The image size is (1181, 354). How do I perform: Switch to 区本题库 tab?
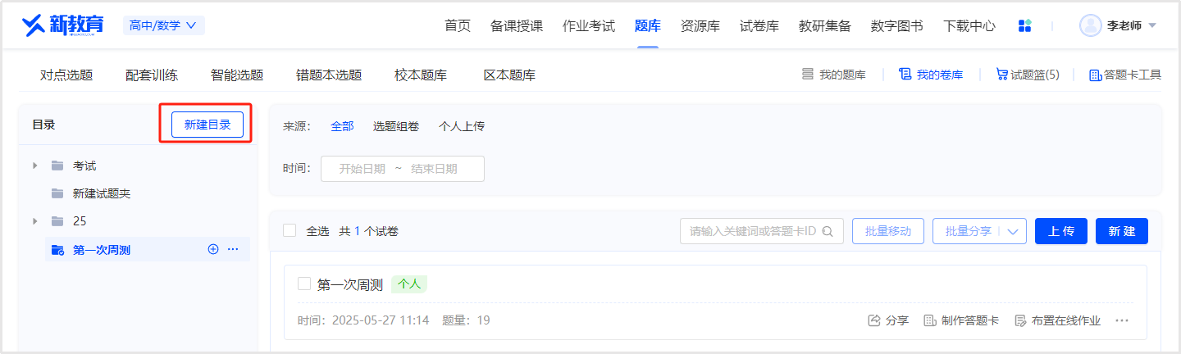pyautogui.click(x=509, y=75)
